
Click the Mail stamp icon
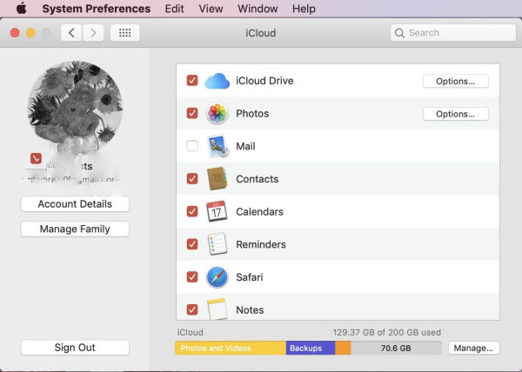pyautogui.click(x=217, y=147)
